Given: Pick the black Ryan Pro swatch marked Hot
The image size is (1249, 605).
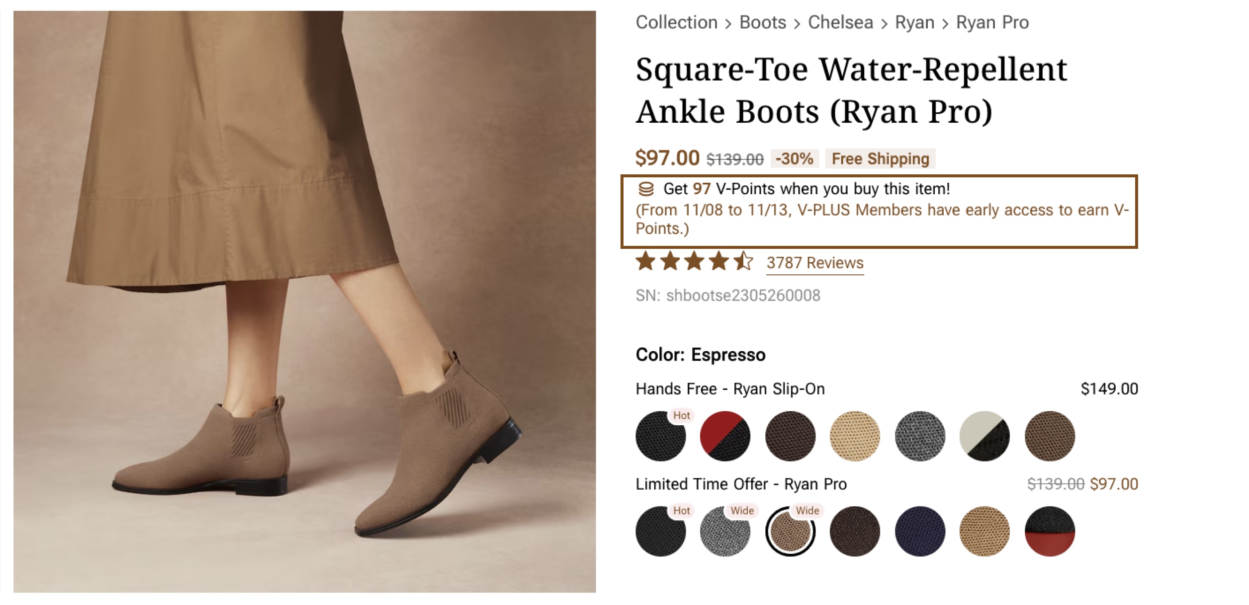Looking at the screenshot, I should 660,532.
